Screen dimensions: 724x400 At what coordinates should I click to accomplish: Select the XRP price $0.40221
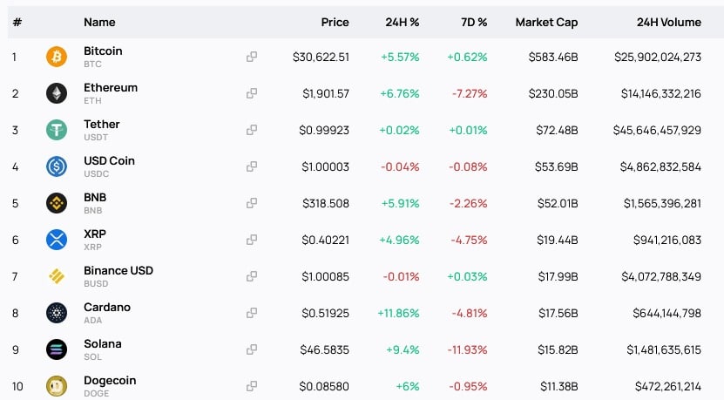[x=326, y=240]
